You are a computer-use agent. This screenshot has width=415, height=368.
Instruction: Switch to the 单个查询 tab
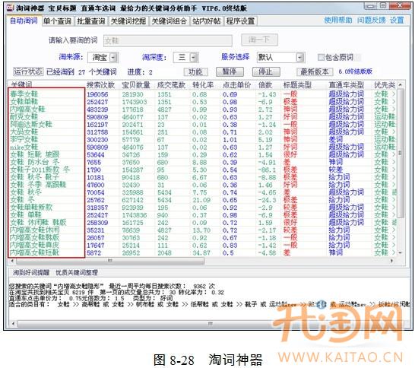pyautogui.click(x=58, y=21)
